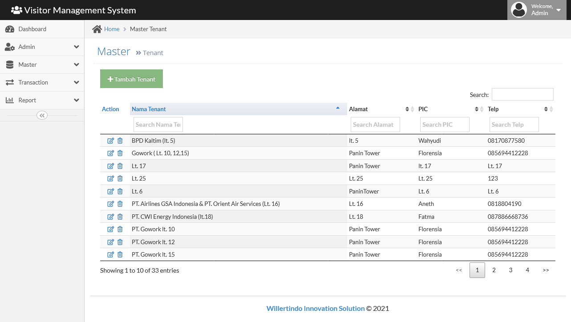Viewport: 571px width, 322px height.
Task: Click the PIC name Wahyudi
Action: pyautogui.click(x=430, y=141)
